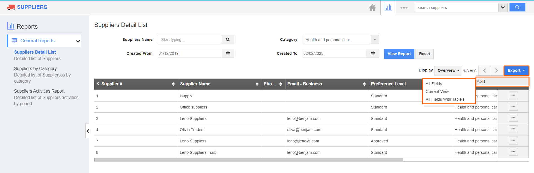
Task: Focus the Suppliers Name input
Action: coord(190,39)
